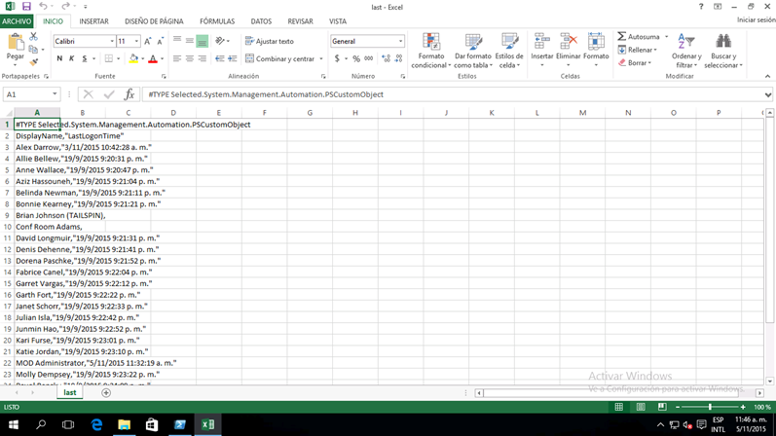Align text left
This screenshot has height=436, width=776.
point(176,59)
